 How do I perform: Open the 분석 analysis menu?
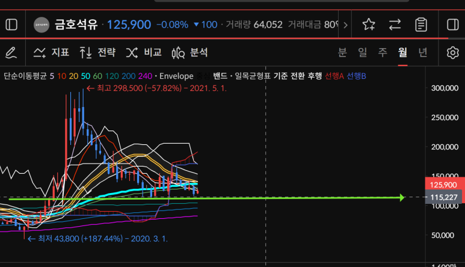coord(190,53)
